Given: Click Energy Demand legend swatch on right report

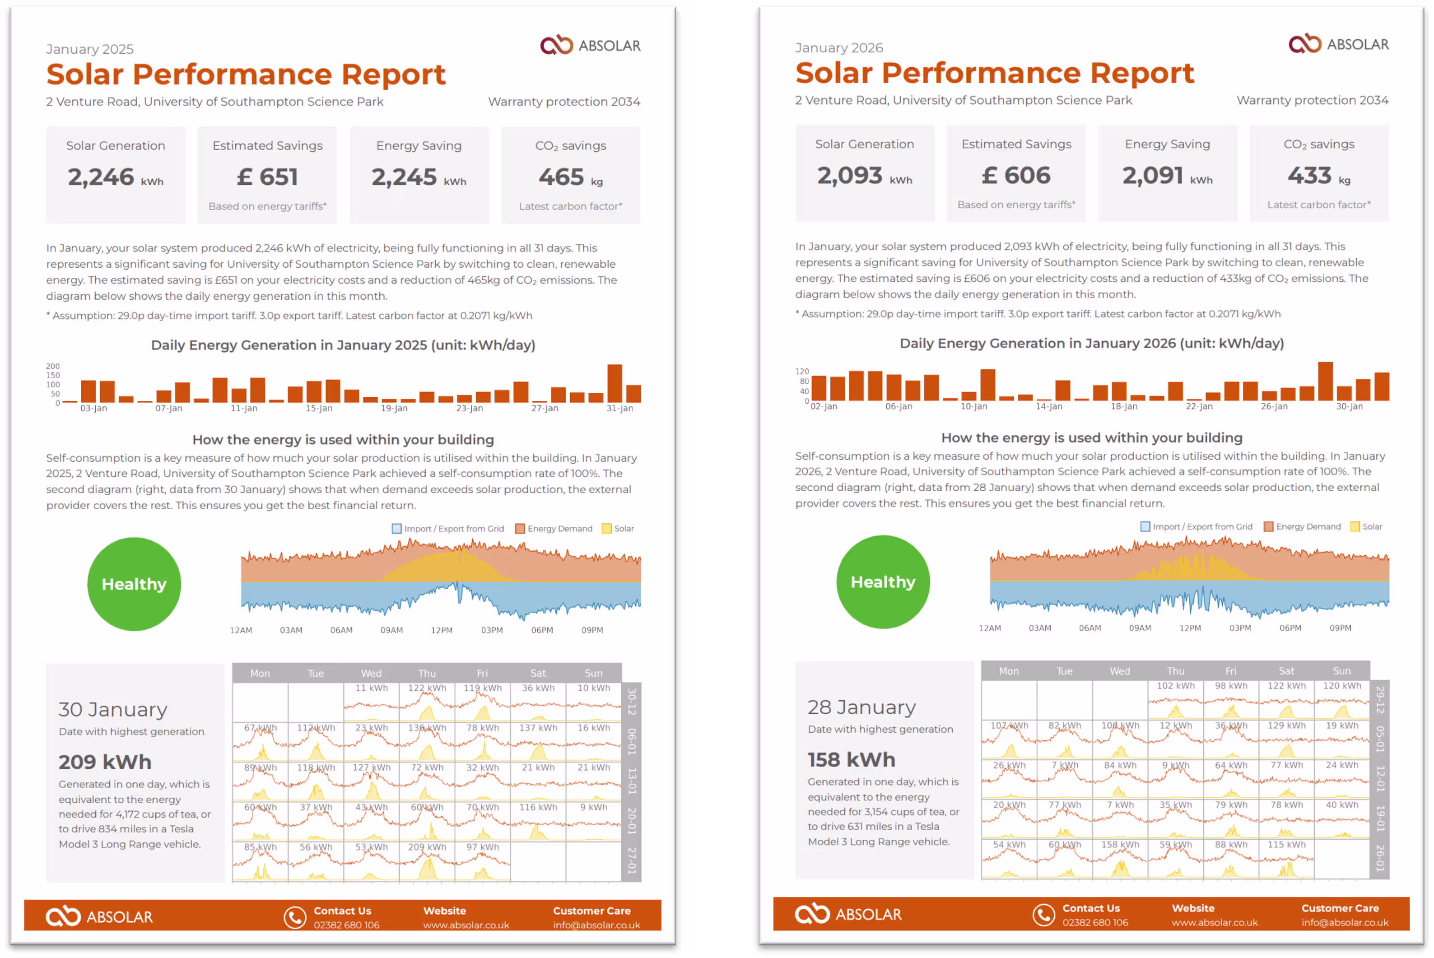Looking at the screenshot, I should [1268, 527].
